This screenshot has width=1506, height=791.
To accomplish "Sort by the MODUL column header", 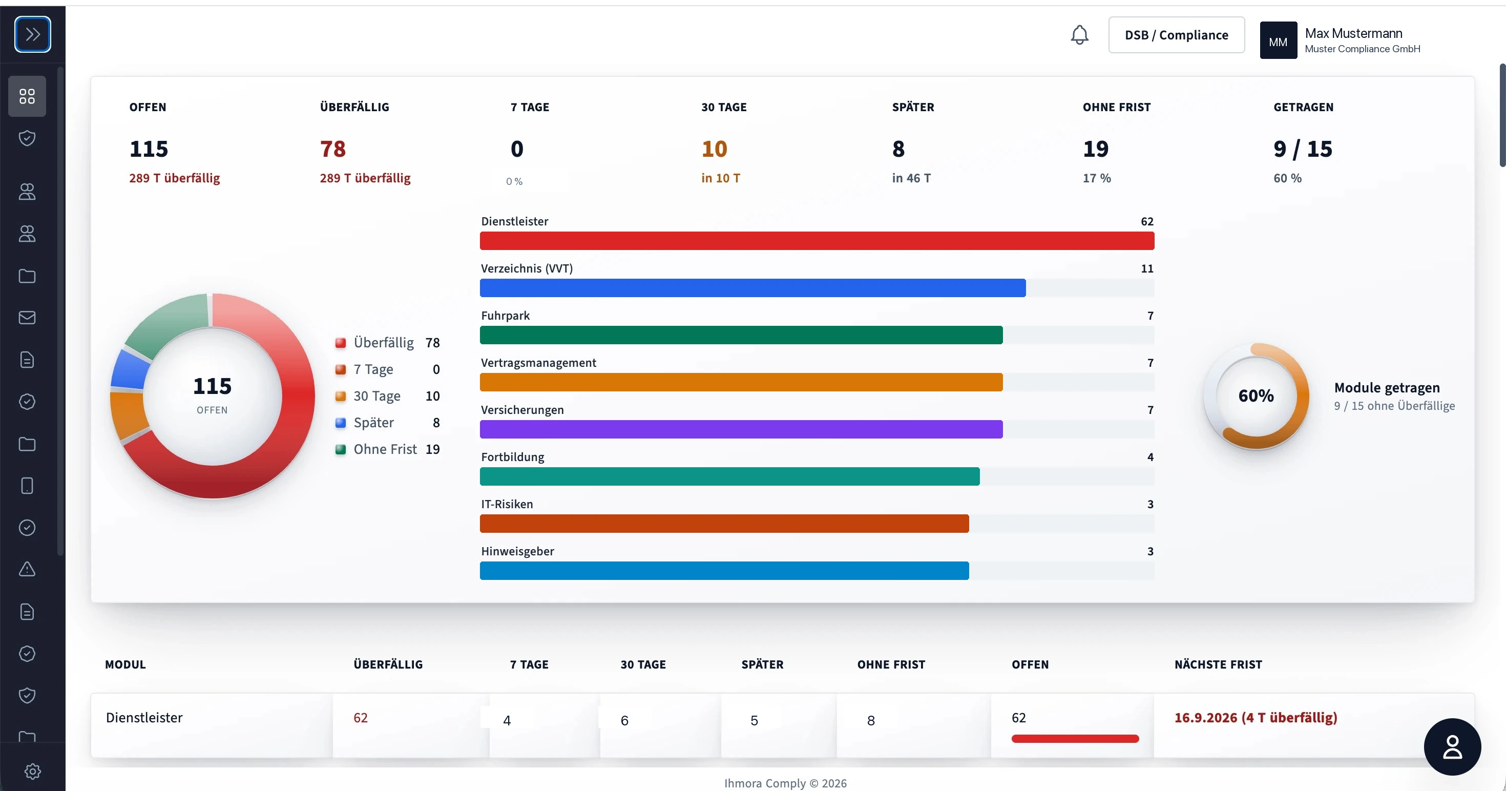I will click(x=125, y=664).
